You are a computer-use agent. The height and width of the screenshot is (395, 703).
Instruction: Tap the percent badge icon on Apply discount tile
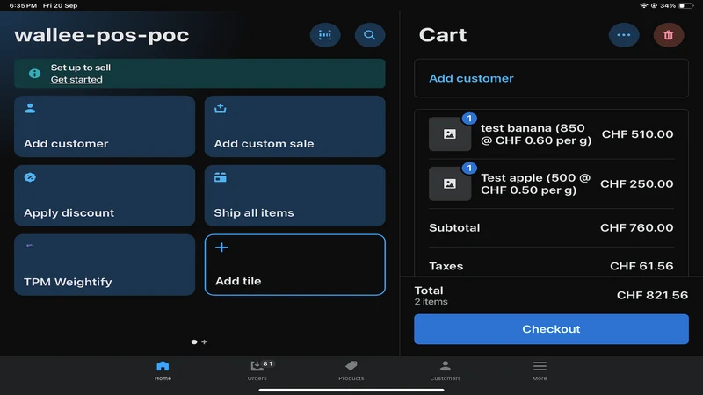coord(30,177)
